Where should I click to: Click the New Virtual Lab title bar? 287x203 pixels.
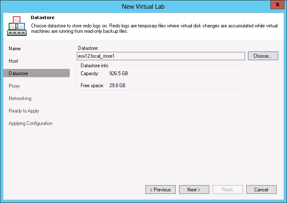point(143,6)
